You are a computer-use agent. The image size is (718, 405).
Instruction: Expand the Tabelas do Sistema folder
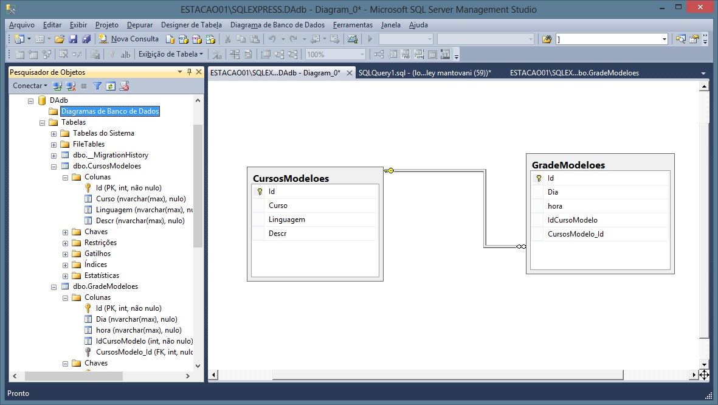[x=54, y=133]
